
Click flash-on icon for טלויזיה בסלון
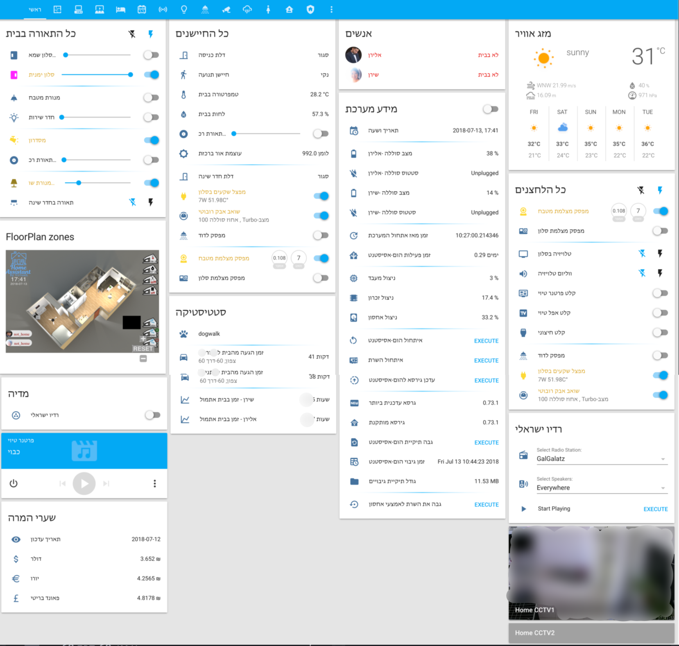[x=660, y=254]
